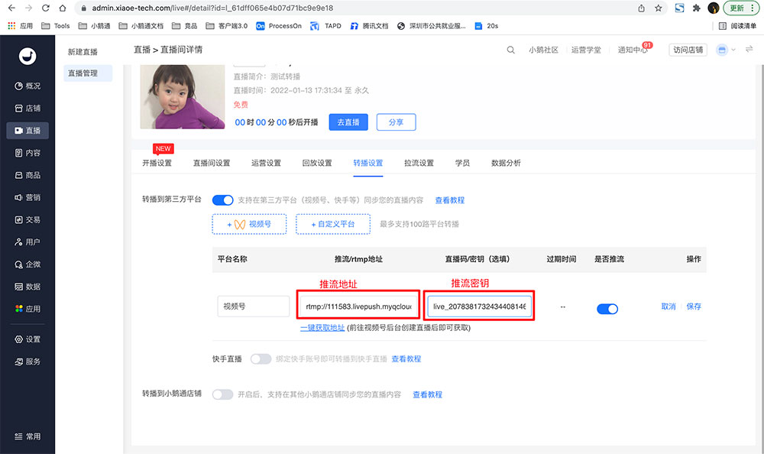Toggle the 是否推流 switch for 视频号 row

607,309
